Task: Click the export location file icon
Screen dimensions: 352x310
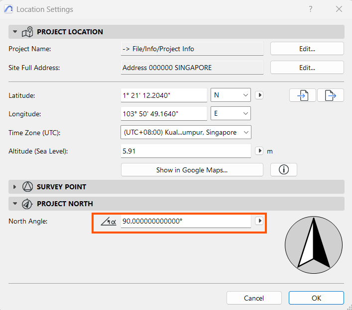Action: 331,95
